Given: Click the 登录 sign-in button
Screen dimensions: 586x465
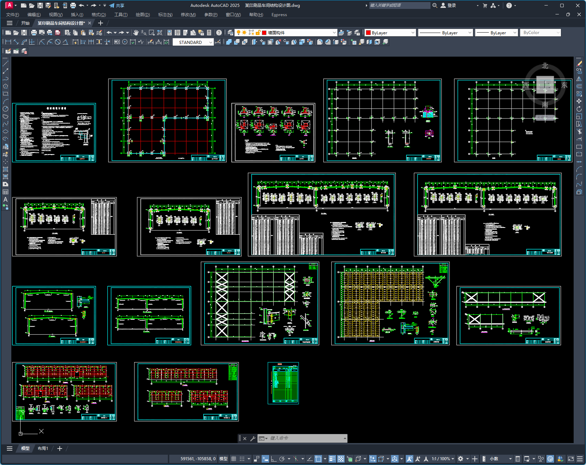Looking at the screenshot, I should tap(448, 5).
